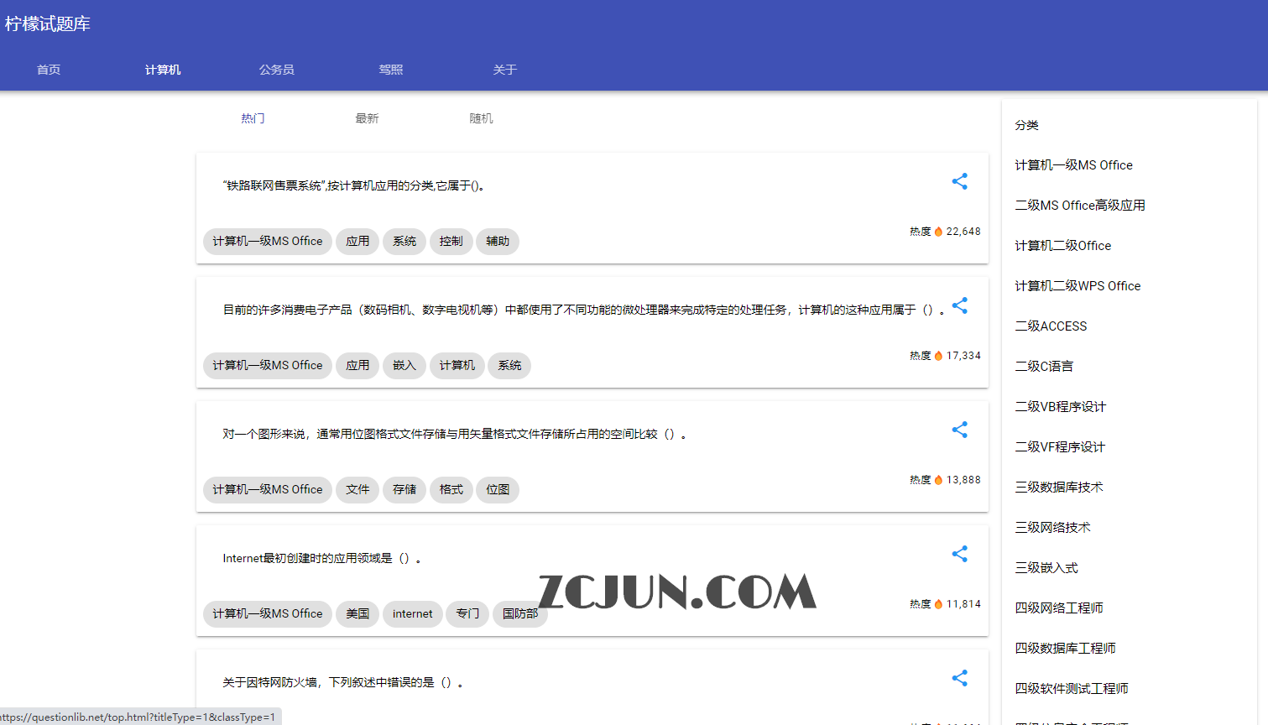Click share icon on 位图格式 question card

click(x=959, y=430)
